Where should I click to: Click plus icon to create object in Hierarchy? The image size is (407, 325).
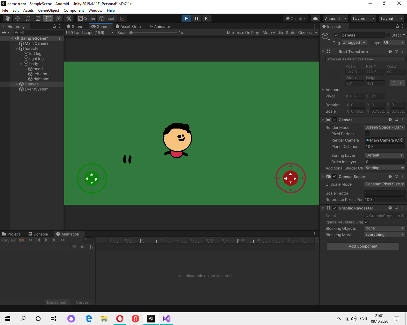pyautogui.click(x=4, y=32)
